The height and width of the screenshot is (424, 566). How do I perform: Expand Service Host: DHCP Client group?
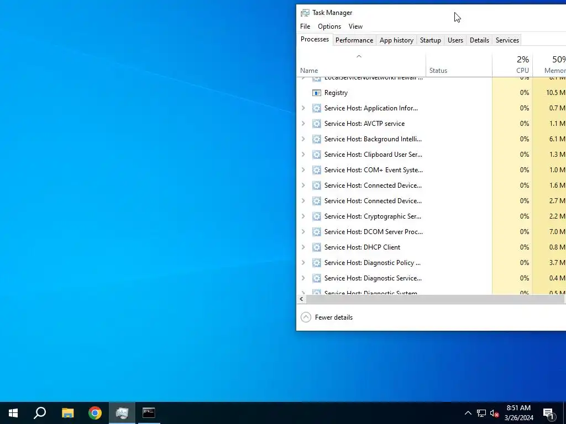pyautogui.click(x=303, y=247)
